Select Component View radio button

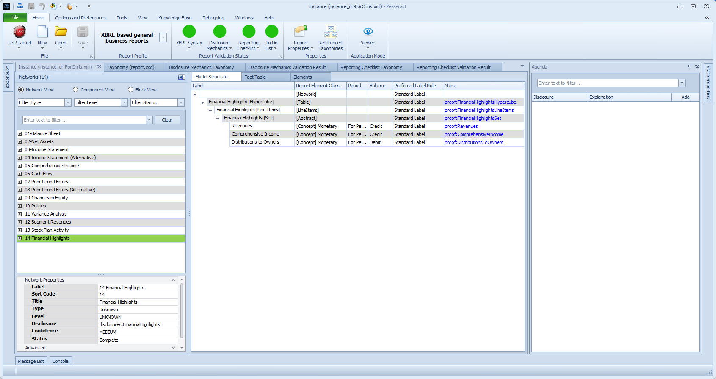(x=75, y=90)
